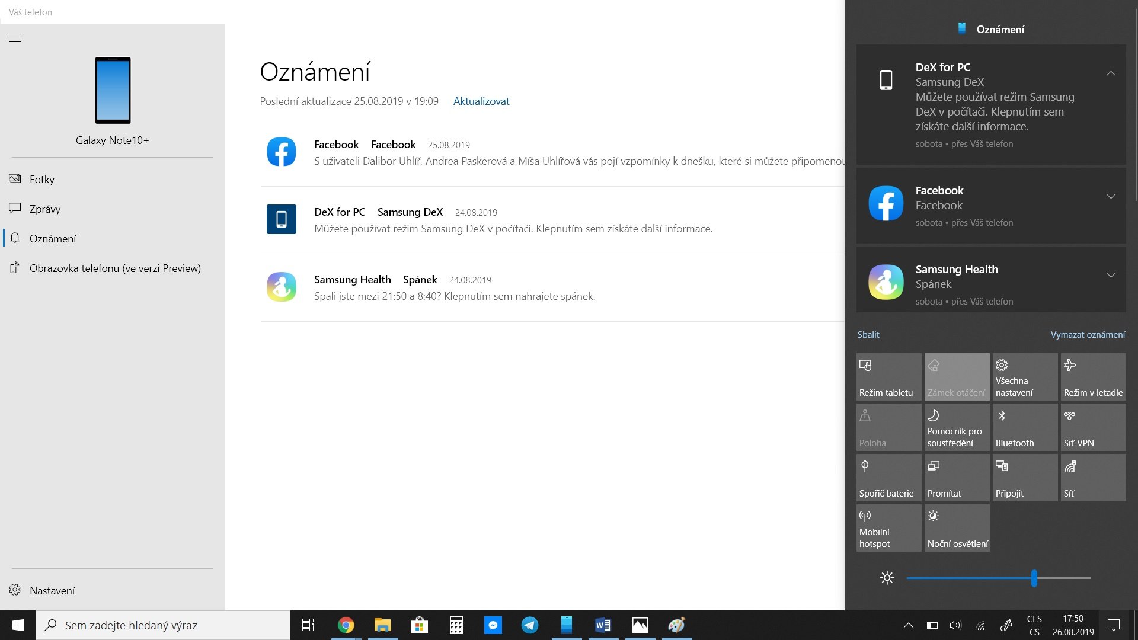Open the Paint palette taskbar icon
This screenshot has width=1138, height=640.
coord(676,625)
